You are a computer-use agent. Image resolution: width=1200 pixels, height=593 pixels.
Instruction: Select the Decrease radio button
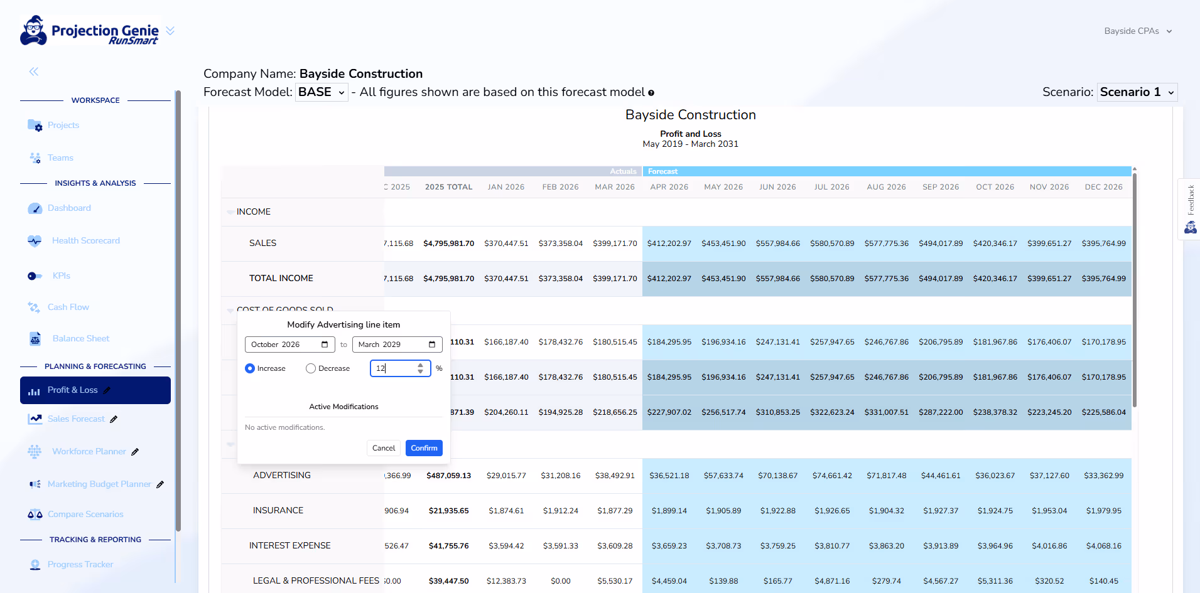click(x=311, y=368)
